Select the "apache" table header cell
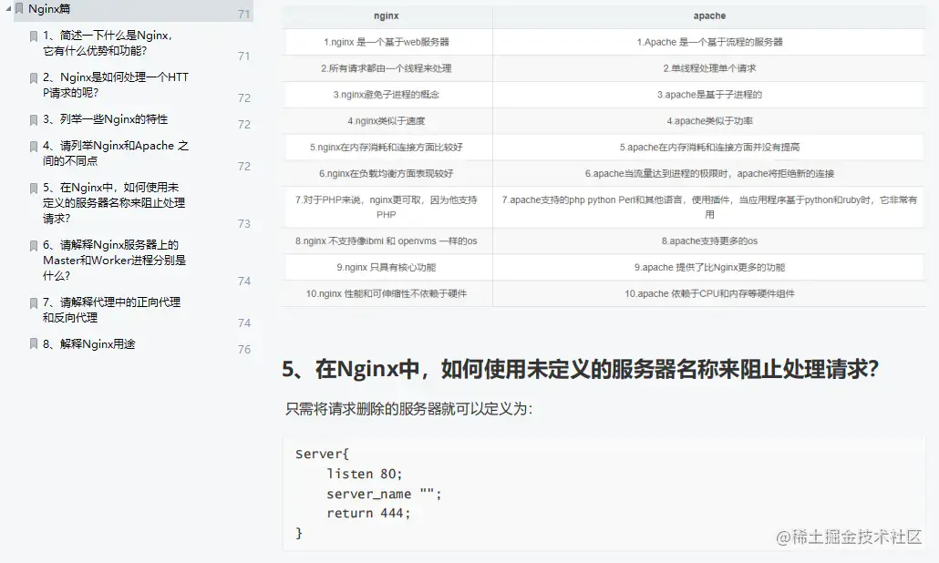This screenshot has width=939, height=563. point(709,15)
